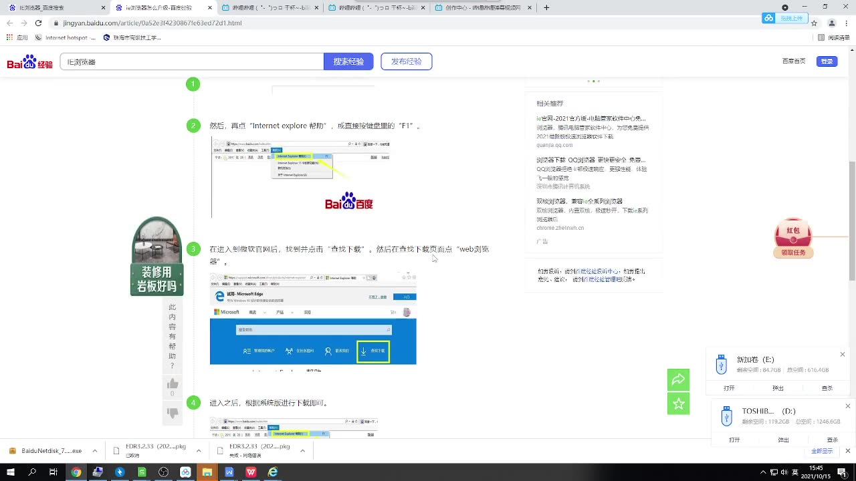856x481 pixels.
Task: Reload the page with refresh icon
Action: (x=38, y=23)
